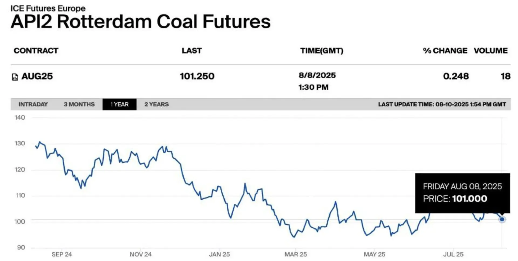Image resolution: width=518 pixels, height=261 pixels.
Task: Click the chart icon beside AUG25 contract
Action: click(x=15, y=76)
